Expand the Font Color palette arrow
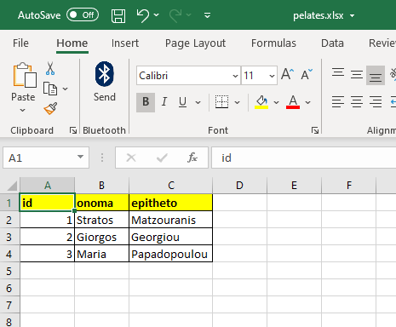Image resolution: width=396 pixels, height=327 pixels. pyautogui.click(x=308, y=102)
